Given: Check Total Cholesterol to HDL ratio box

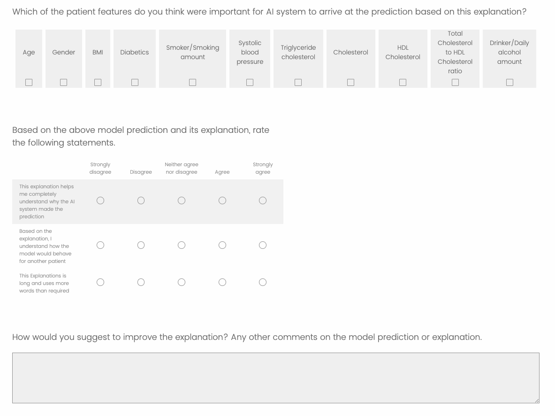Looking at the screenshot, I should [x=455, y=82].
